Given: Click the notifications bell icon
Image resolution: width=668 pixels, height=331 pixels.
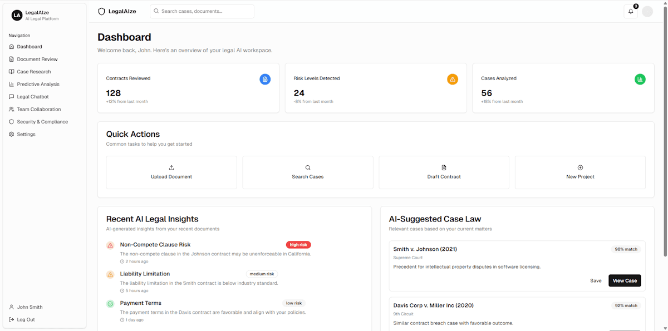Looking at the screenshot, I should pos(630,12).
